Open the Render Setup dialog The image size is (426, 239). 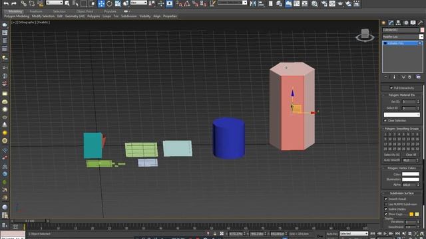(324, 3)
